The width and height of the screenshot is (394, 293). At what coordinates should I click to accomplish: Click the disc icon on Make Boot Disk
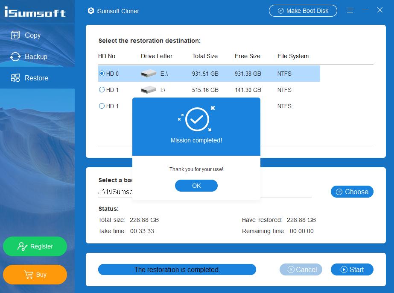click(x=281, y=11)
